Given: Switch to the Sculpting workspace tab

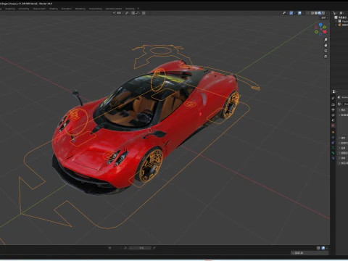Looking at the screenshot, I should [x=10, y=9].
